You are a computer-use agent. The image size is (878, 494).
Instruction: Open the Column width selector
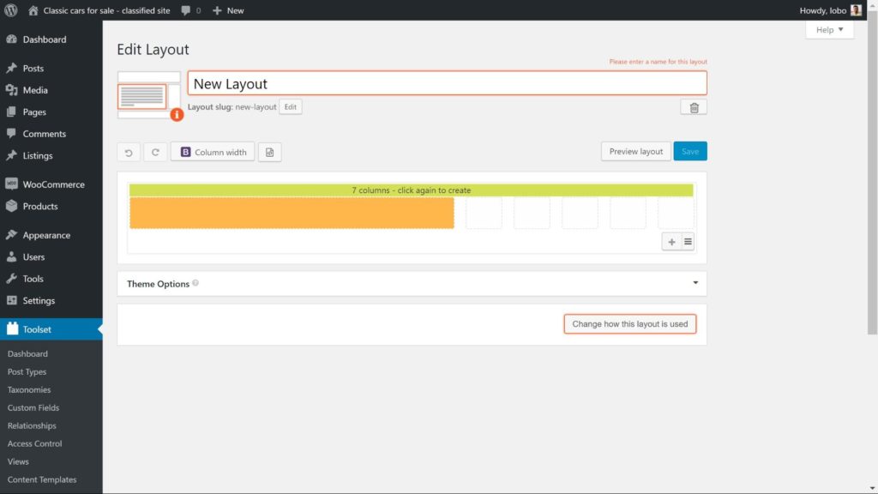pyautogui.click(x=213, y=153)
